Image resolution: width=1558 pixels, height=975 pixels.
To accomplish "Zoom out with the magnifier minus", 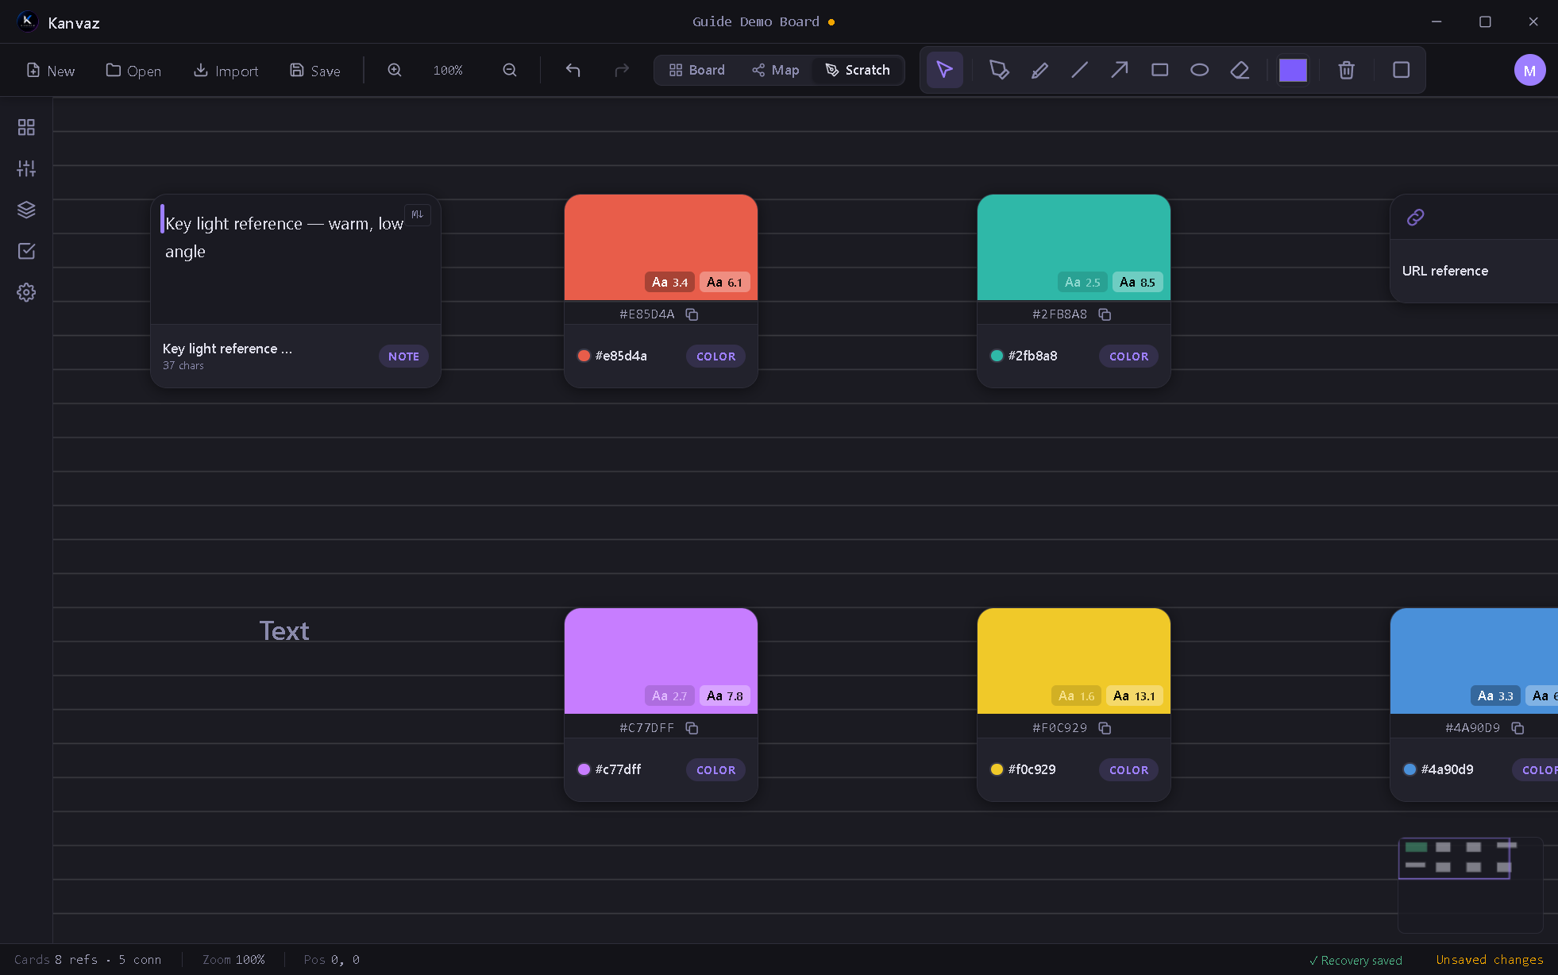I will tap(510, 70).
